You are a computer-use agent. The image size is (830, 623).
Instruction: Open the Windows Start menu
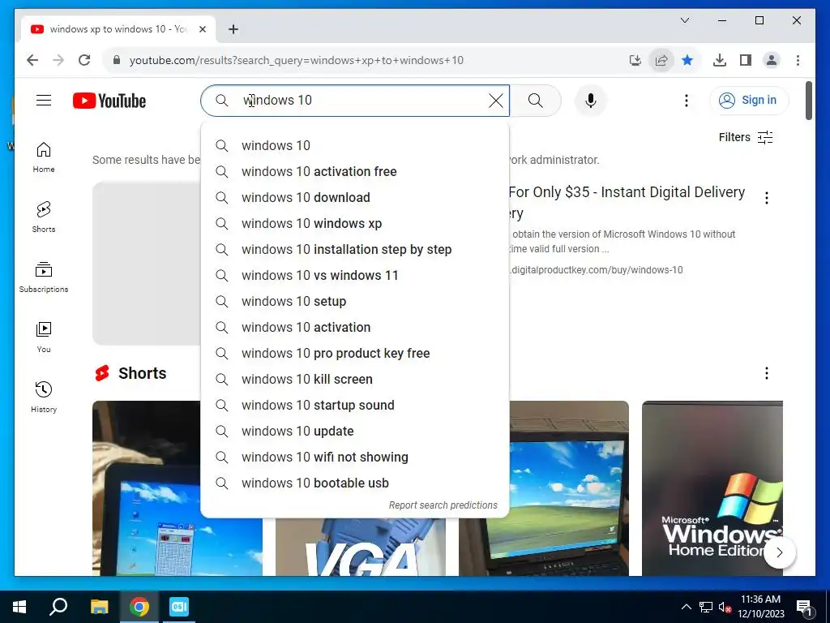[19, 607]
